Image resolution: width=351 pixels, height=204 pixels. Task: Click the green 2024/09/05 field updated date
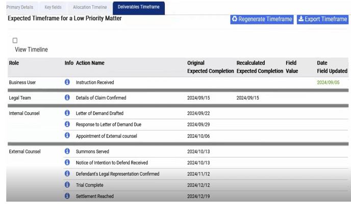point(328,83)
